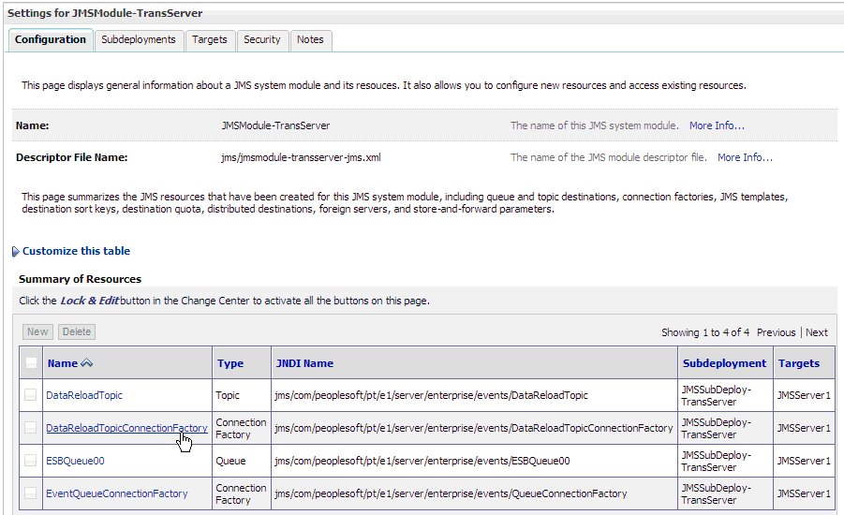Sort by JNDI Name column header
The image size is (844, 515).
pos(304,363)
